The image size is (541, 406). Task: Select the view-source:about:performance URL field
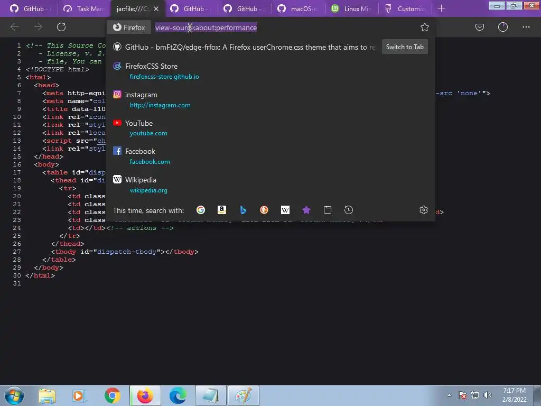pyautogui.click(x=206, y=27)
